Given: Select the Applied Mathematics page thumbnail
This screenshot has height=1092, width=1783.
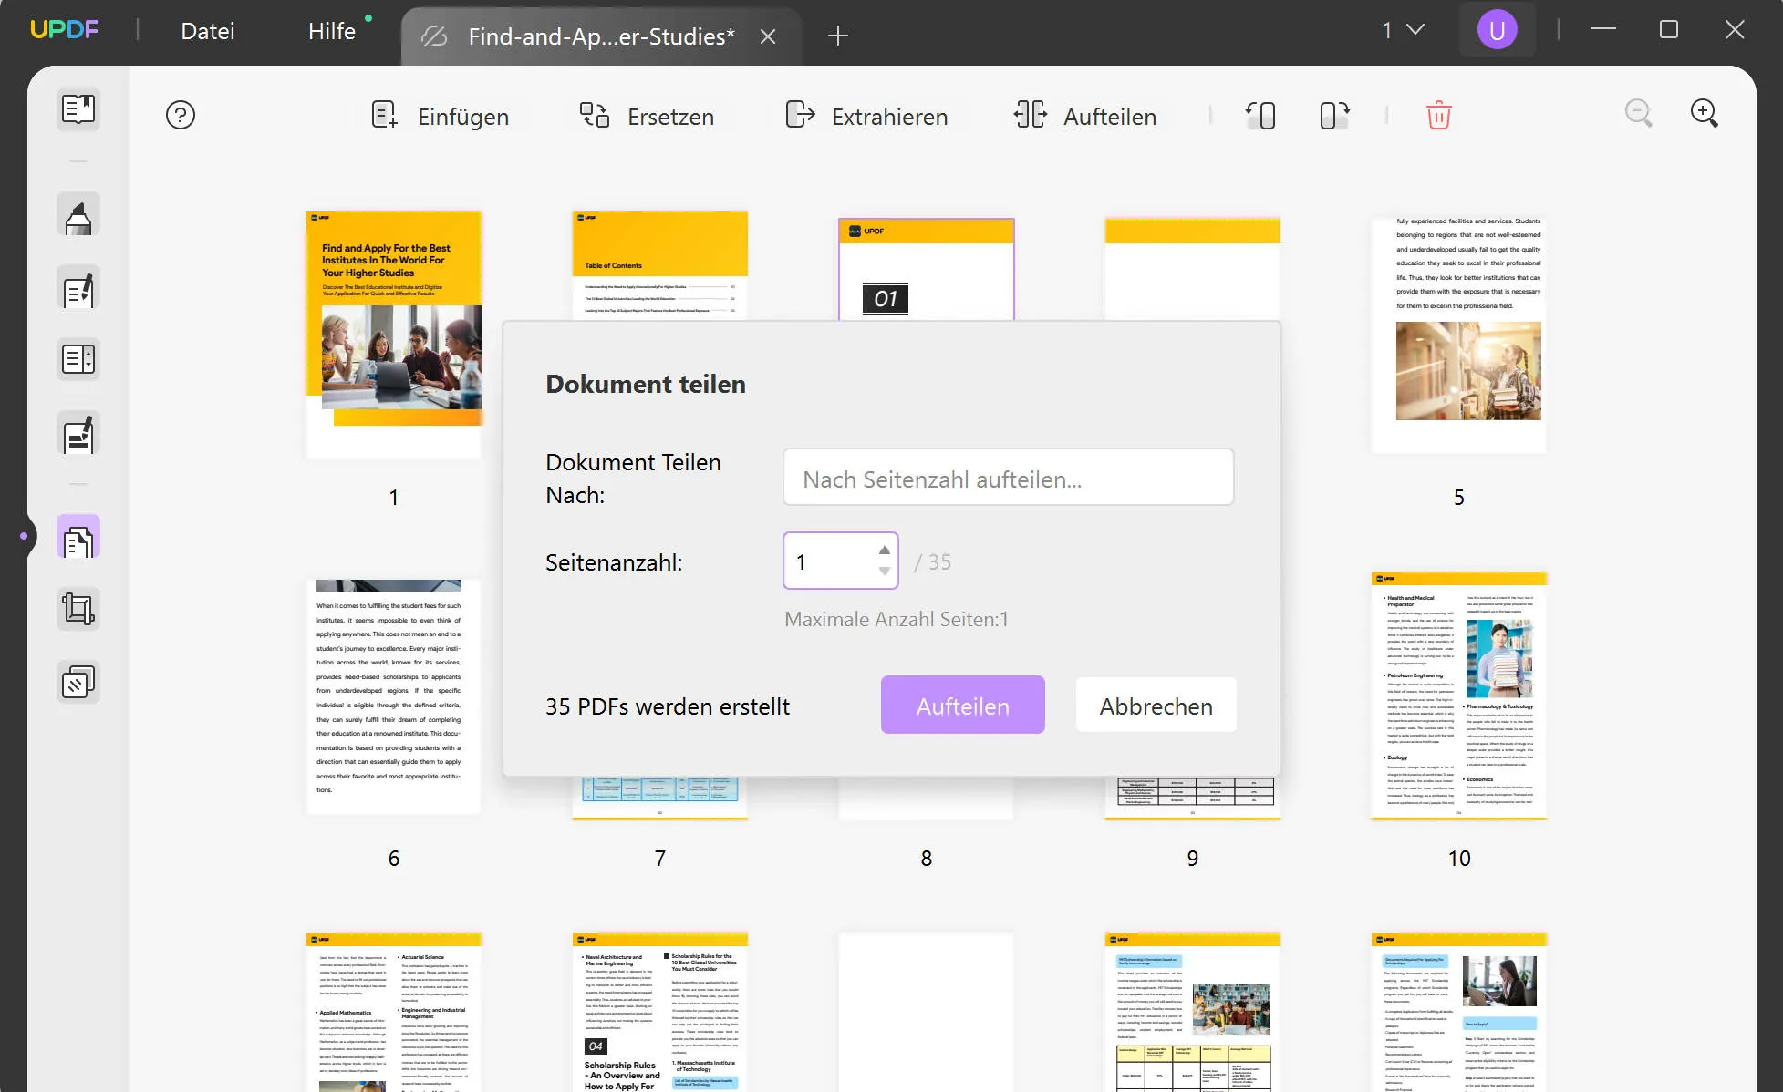Looking at the screenshot, I should click(x=394, y=1012).
